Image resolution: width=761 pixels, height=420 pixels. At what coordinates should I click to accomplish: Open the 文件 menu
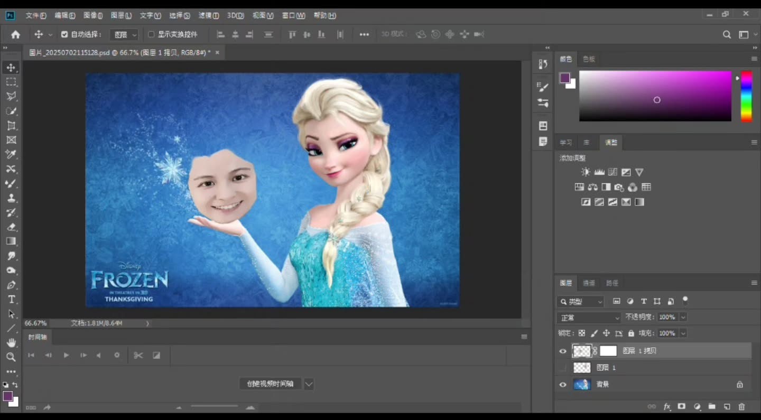click(x=36, y=15)
